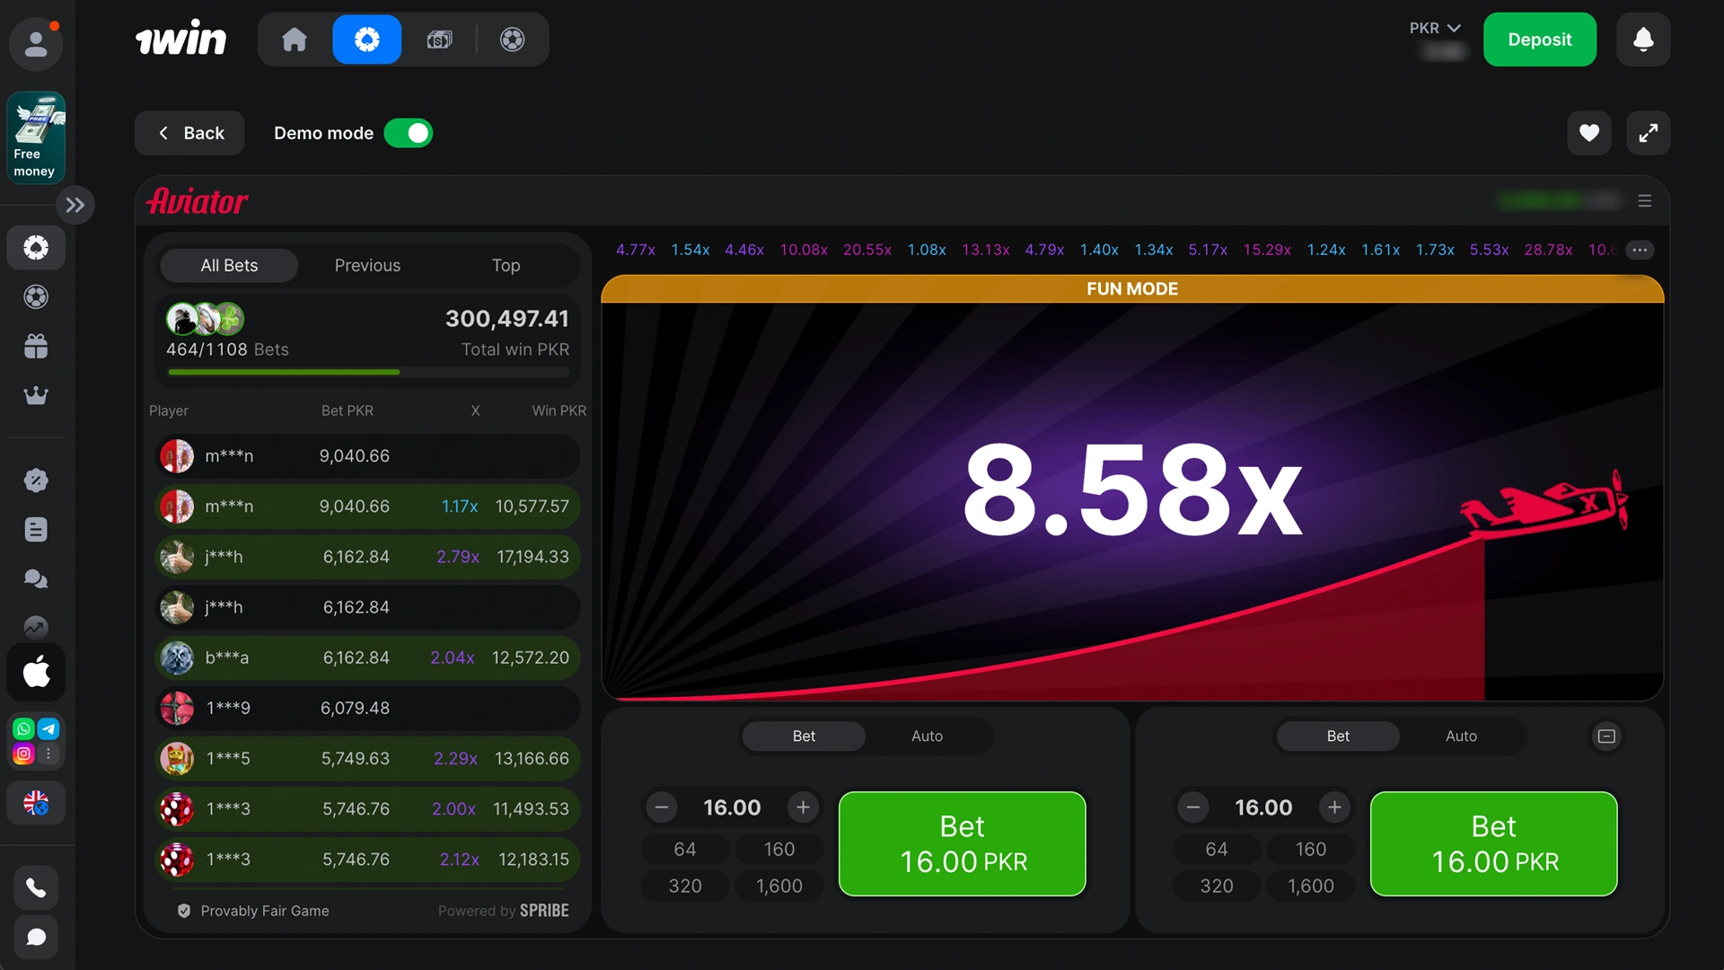Select the j***h row with 2.79x
The height and width of the screenshot is (970, 1724).
367,557
